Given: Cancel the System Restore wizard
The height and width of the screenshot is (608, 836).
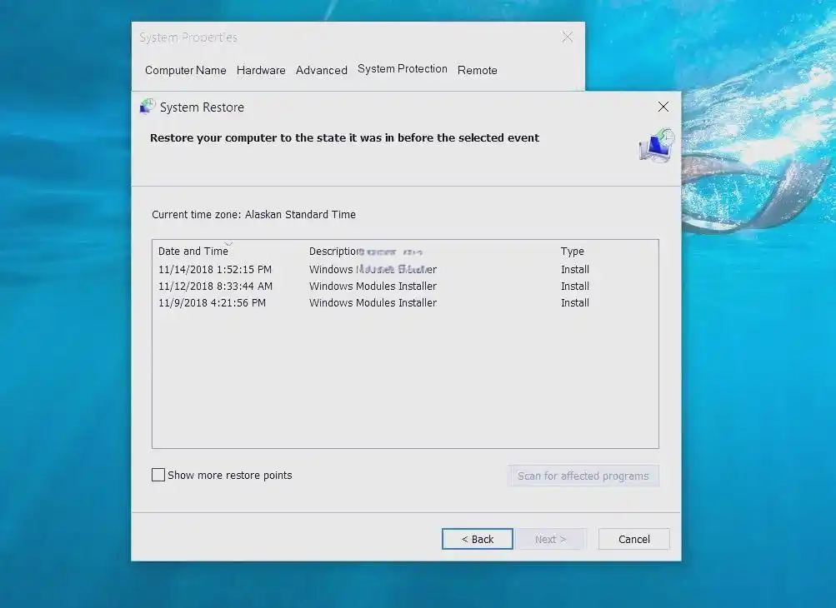Looking at the screenshot, I should [633, 539].
